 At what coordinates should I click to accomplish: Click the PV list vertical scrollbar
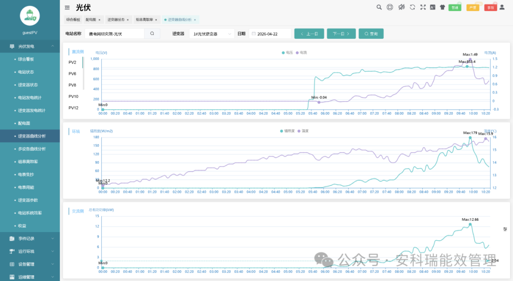coord(83,73)
